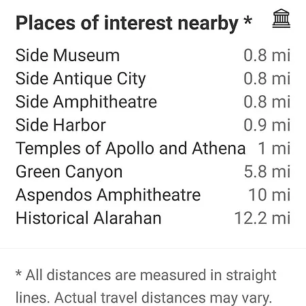The height and width of the screenshot is (306, 306).
Task: Click the asterisk beside the heading
Action: pyautogui.click(x=248, y=20)
